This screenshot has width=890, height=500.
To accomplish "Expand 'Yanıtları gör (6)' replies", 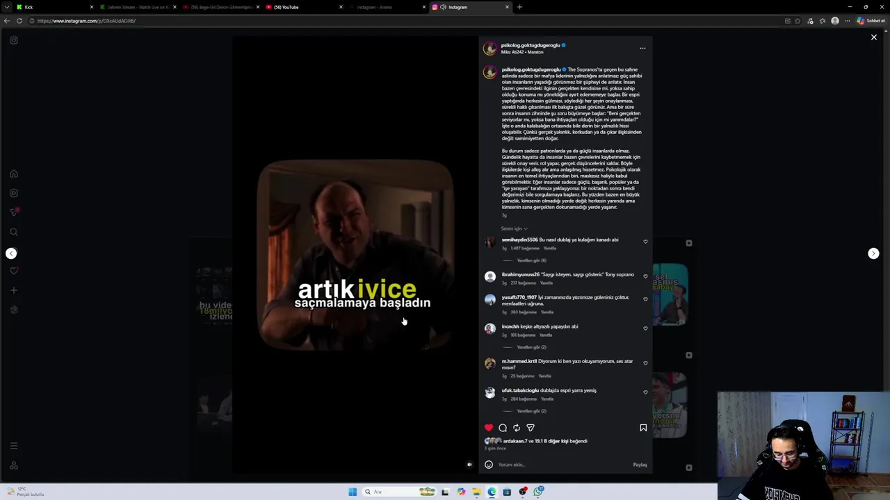I will 531,260.
